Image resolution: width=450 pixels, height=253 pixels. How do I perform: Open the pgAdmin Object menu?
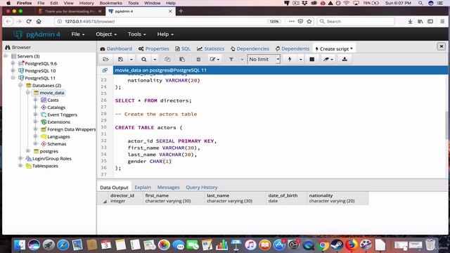106,34
